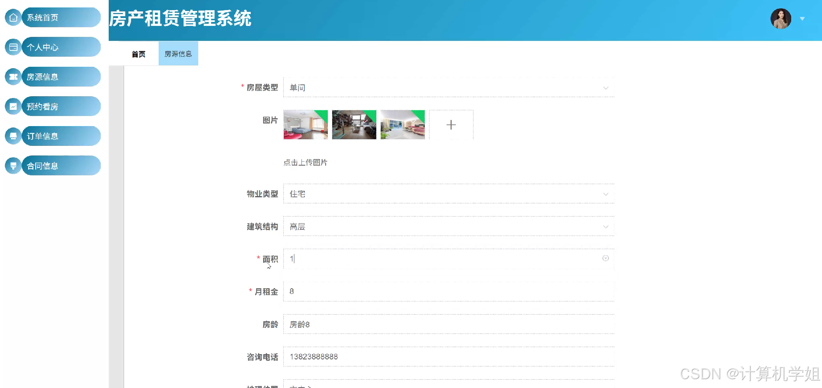Open 预约看房 in the sidebar
The width and height of the screenshot is (822, 388).
(61, 106)
